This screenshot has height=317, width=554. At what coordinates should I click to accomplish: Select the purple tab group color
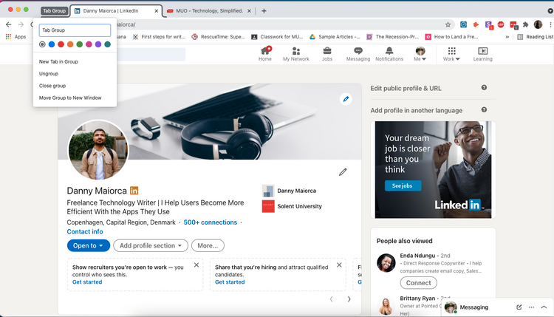point(98,44)
